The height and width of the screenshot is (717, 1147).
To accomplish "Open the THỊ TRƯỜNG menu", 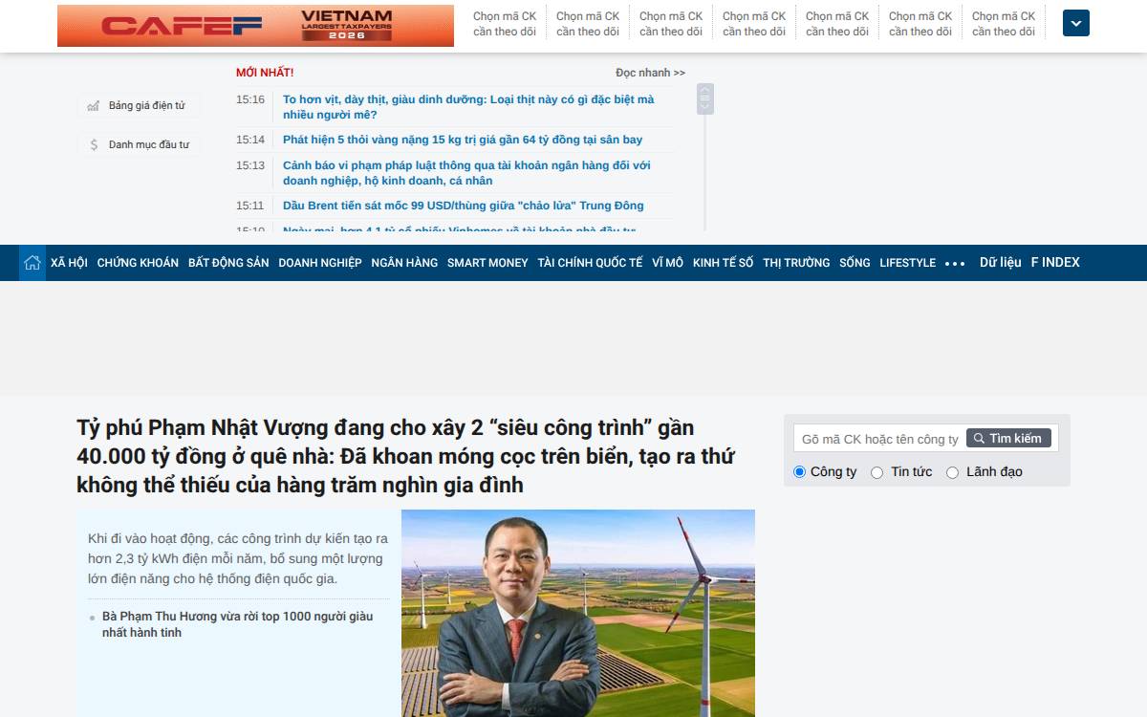I will click(796, 263).
